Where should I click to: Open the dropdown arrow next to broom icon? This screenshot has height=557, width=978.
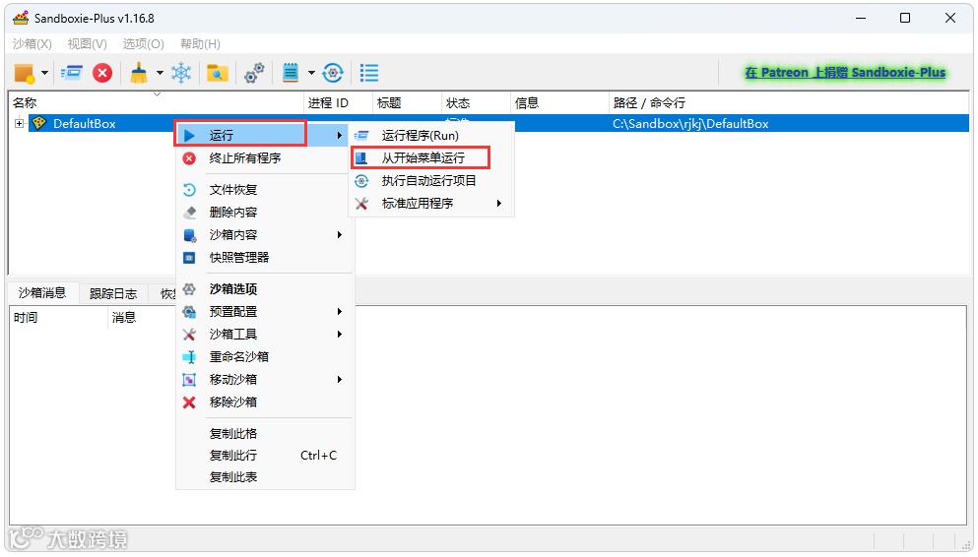160,73
